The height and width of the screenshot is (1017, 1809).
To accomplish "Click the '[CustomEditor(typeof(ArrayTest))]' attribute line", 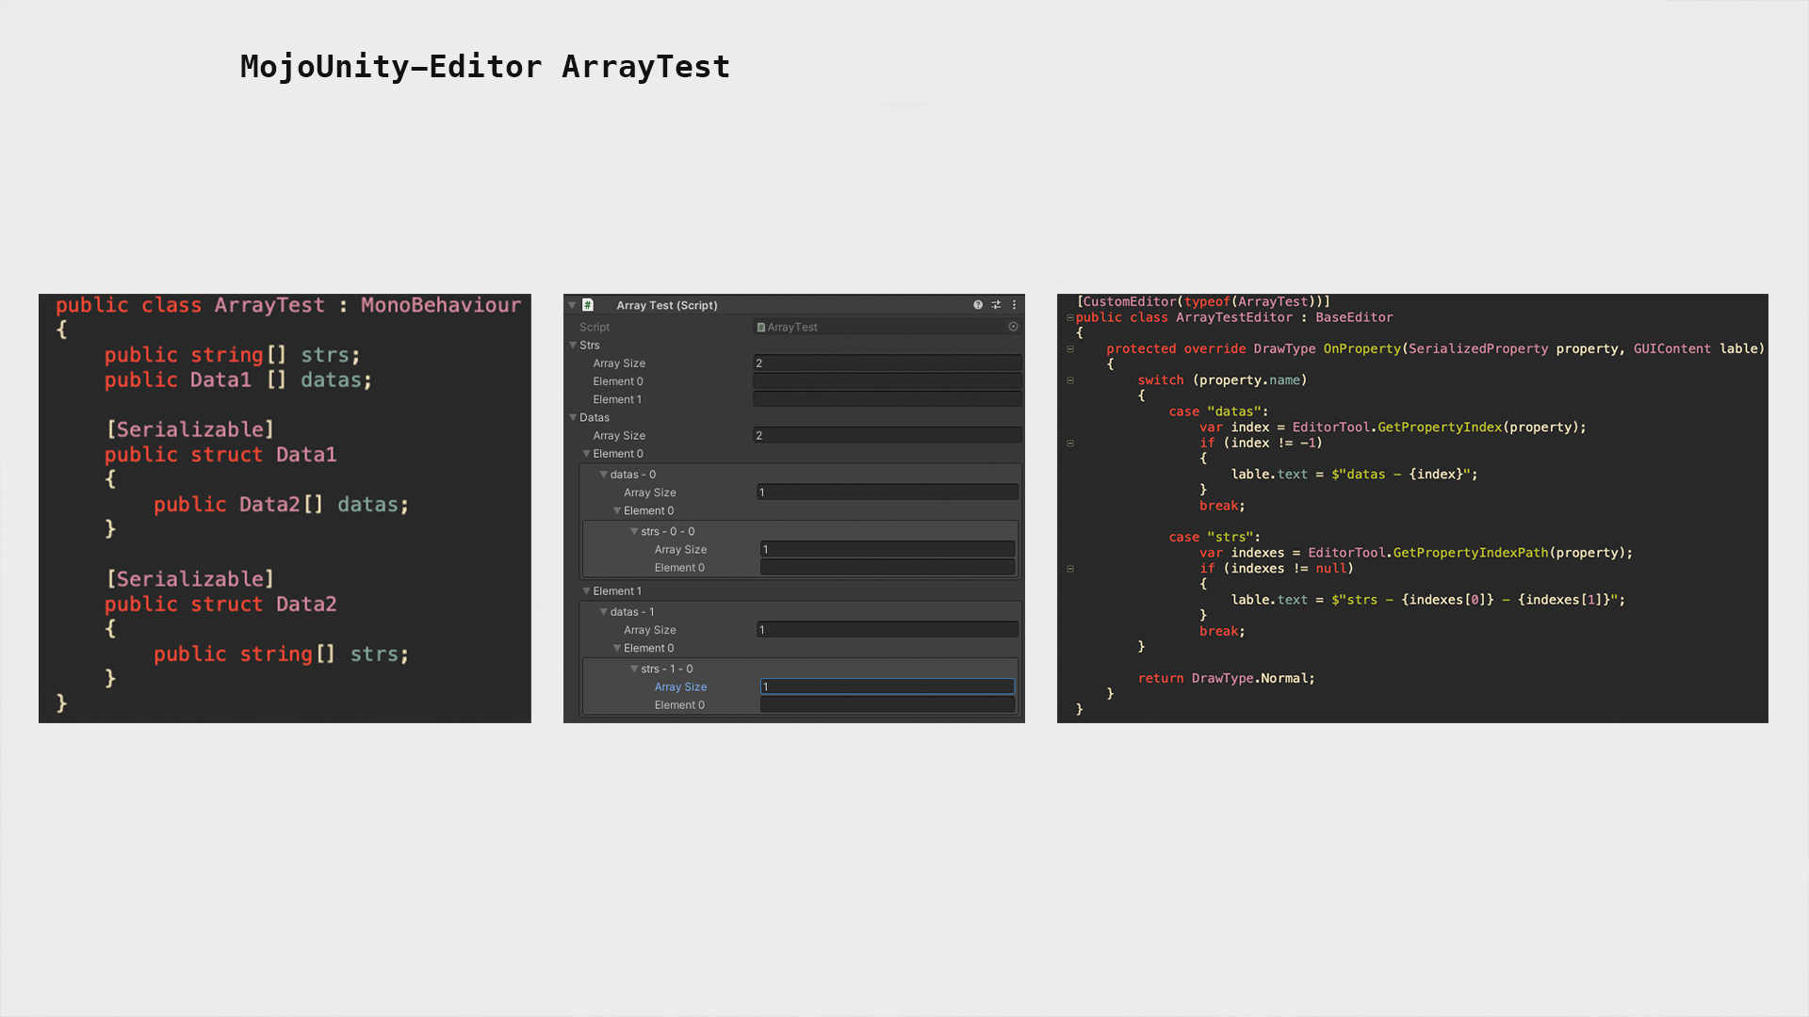I will 1203,302.
